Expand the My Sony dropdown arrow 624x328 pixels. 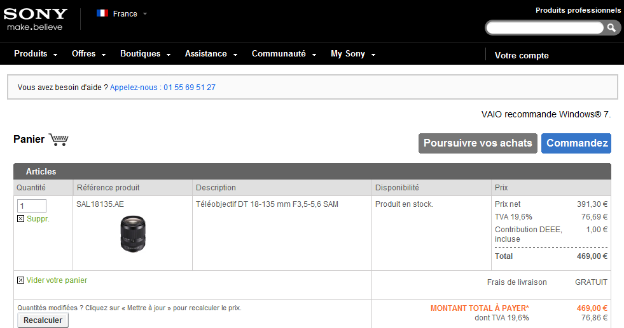(373, 55)
